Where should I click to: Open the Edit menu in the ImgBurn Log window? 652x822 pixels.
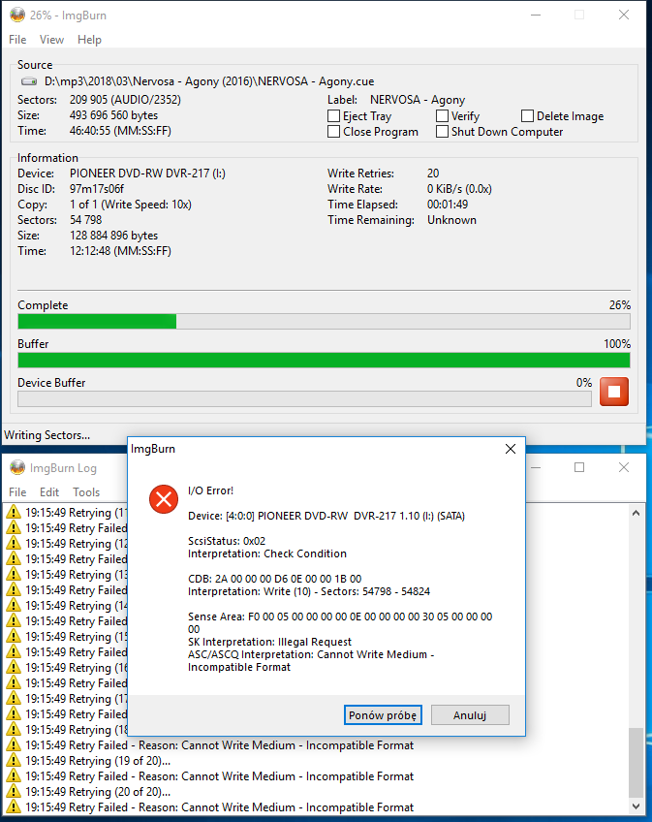pos(49,492)
